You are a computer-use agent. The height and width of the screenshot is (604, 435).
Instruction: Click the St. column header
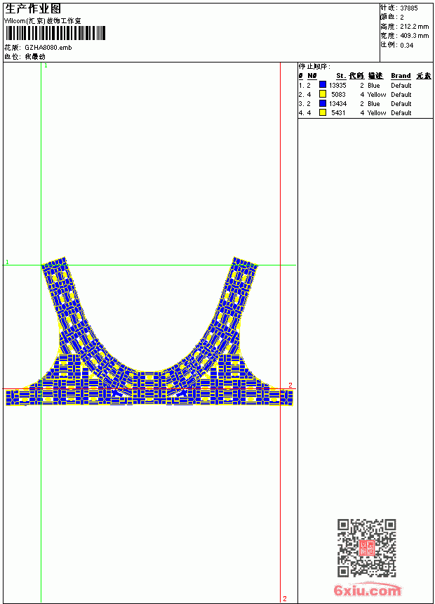(341, 76)
